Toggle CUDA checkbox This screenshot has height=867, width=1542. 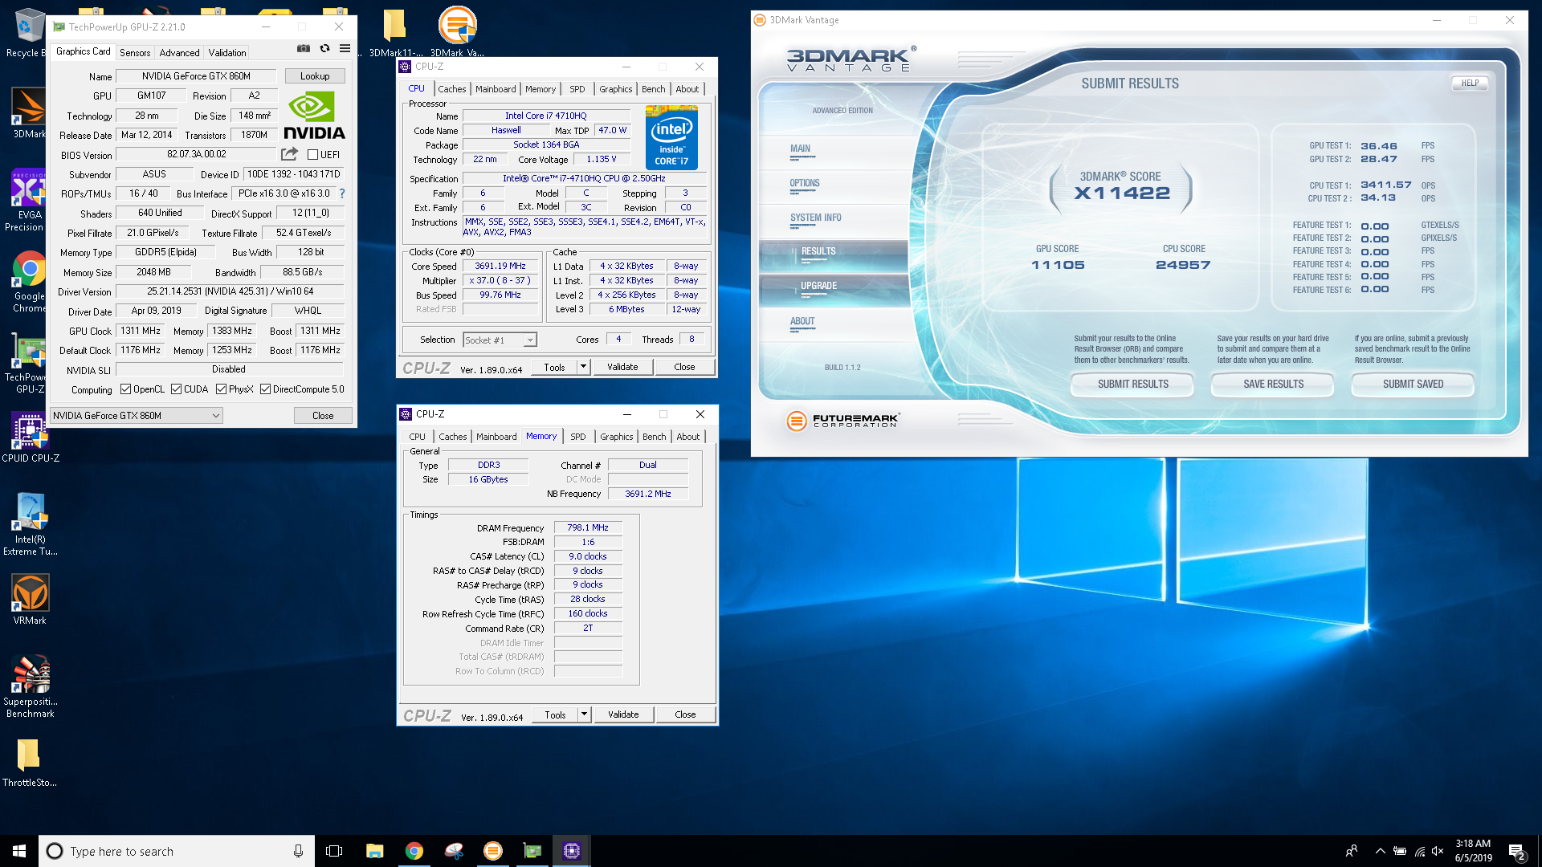click(x=176, y=389)
